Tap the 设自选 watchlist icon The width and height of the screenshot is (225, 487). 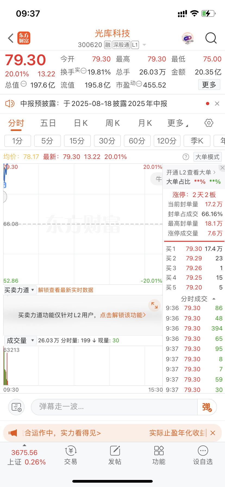point(203,455)
